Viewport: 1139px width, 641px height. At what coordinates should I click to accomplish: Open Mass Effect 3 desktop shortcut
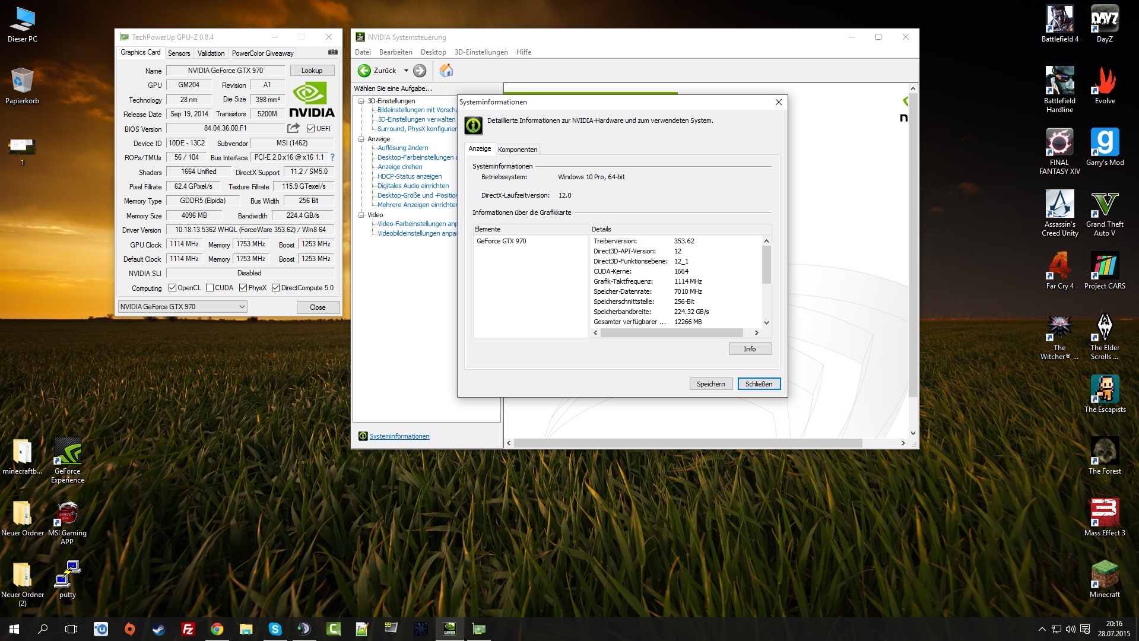coord(1105,518)
